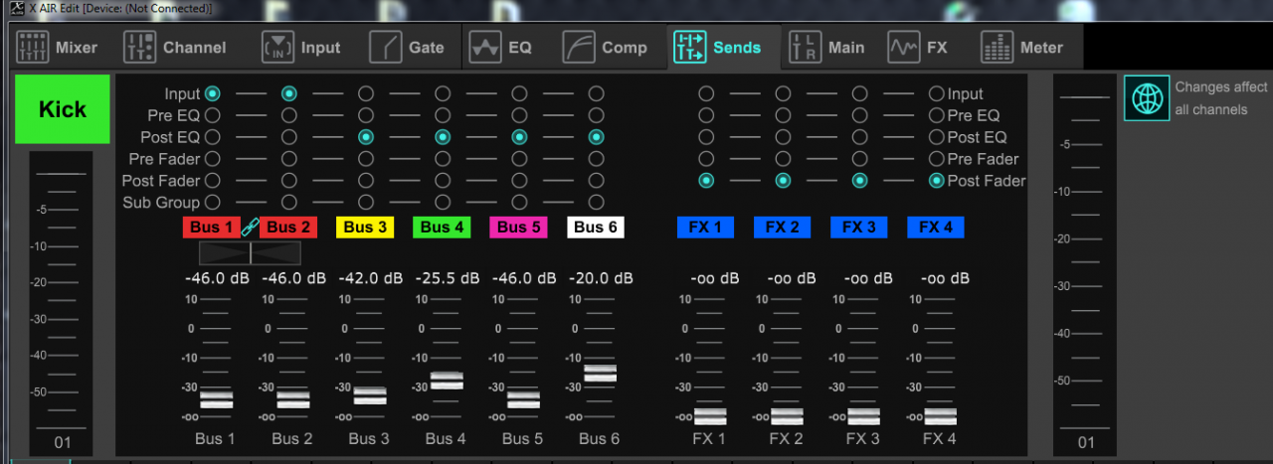Click the green Bus 4 label button

pos(442,228)
